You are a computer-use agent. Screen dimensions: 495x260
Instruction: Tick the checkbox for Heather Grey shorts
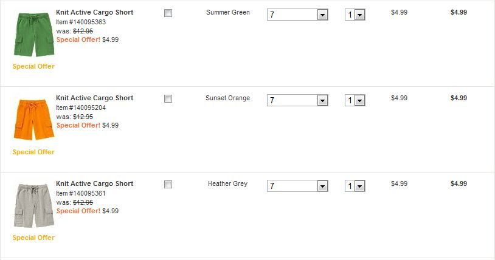pyautogui.click(x=168, y=185)
